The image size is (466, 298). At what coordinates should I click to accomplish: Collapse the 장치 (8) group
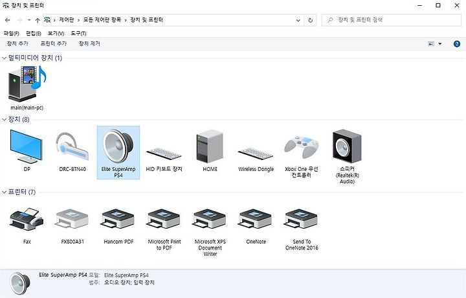coord(4,120)
